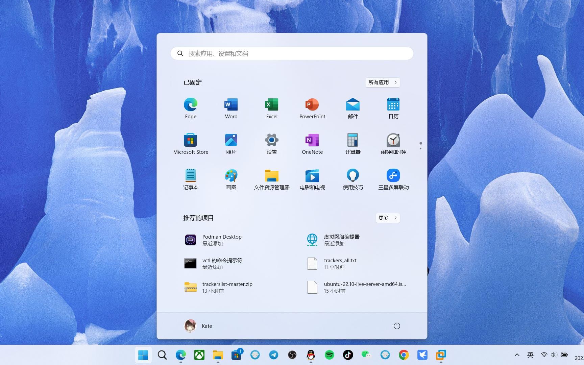Open 设置 settings from pinned apps

tap(272, 144)
